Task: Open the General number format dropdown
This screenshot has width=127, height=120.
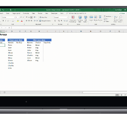Action: tap(67, 17)
